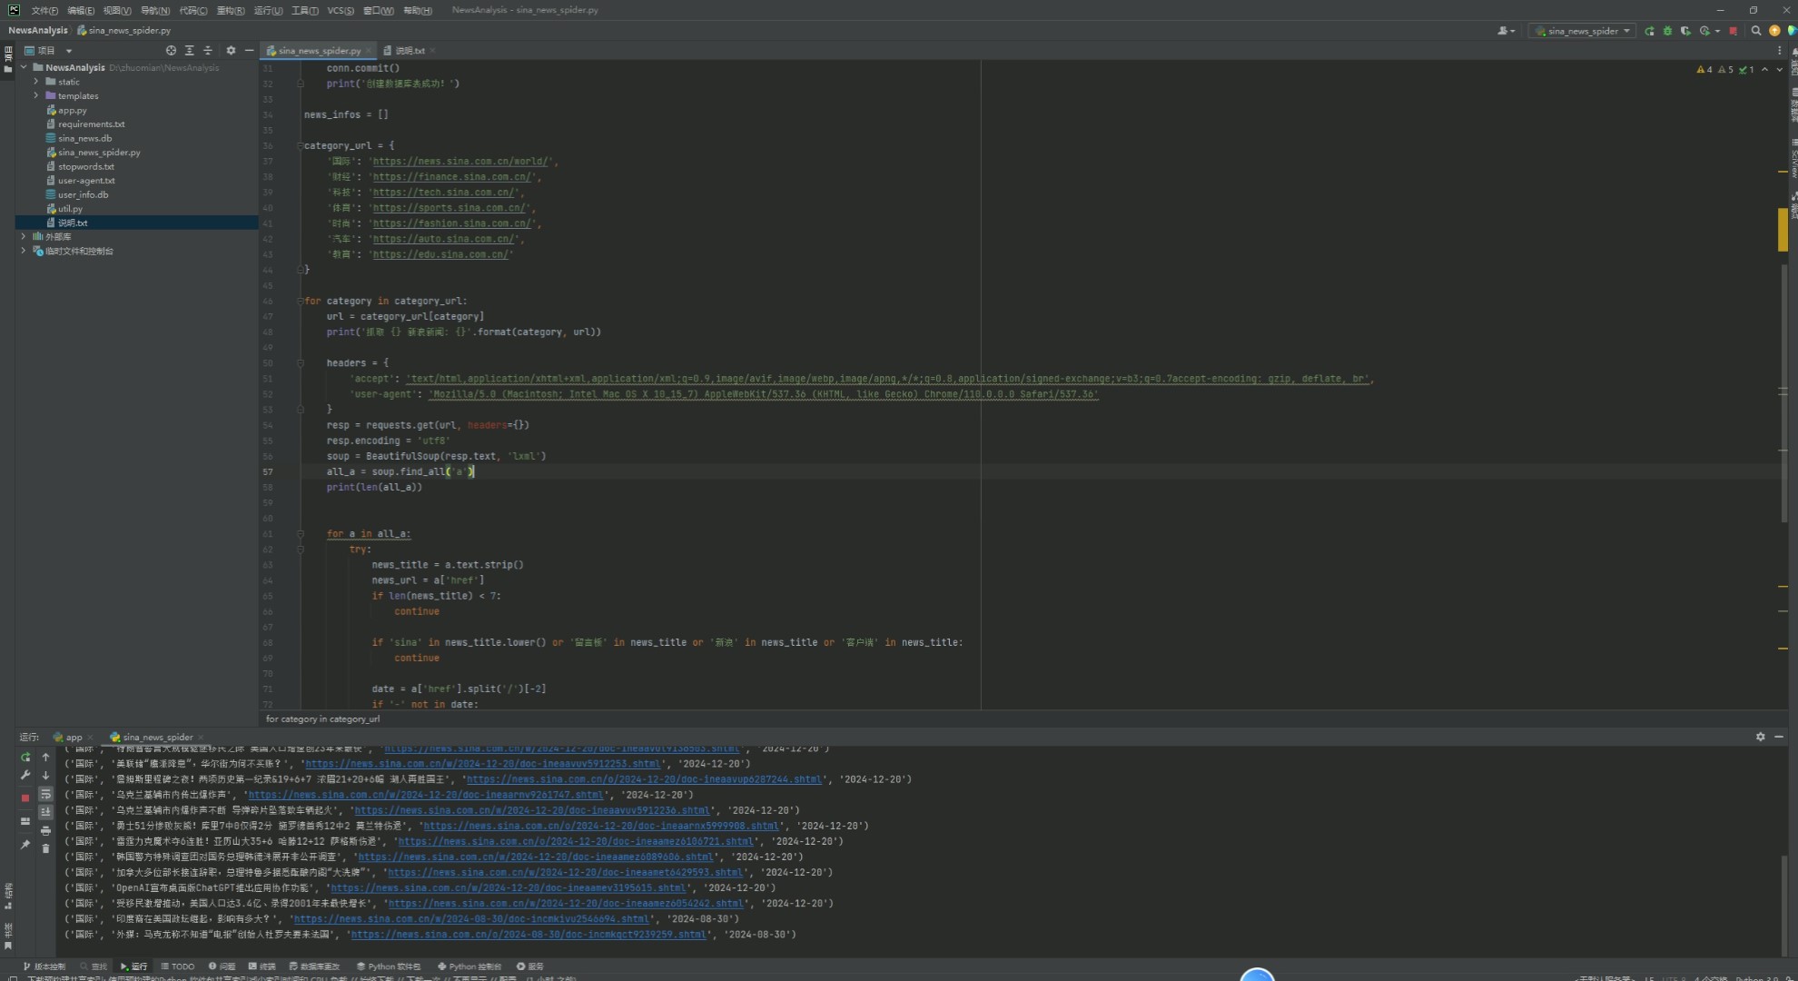
Task: Toggle soft-wrap in run console
Action: click(45, 794)
